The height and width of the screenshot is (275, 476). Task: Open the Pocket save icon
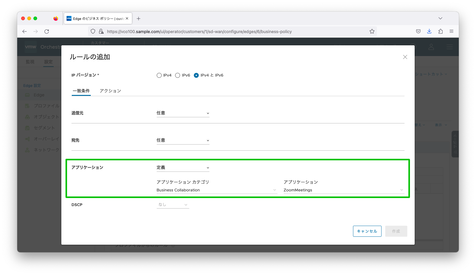(x=418, y=32)
